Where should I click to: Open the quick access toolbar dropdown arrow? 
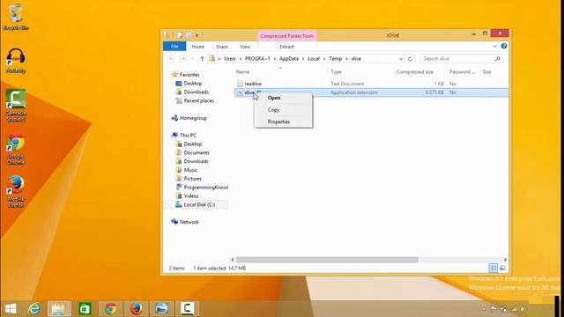click(x=197, y=35)
